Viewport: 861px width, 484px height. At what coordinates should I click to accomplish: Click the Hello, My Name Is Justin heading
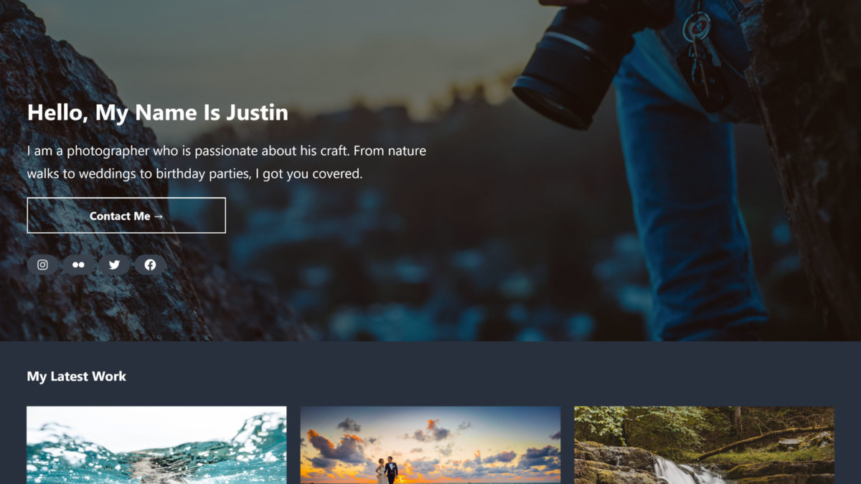pos(158,113)
